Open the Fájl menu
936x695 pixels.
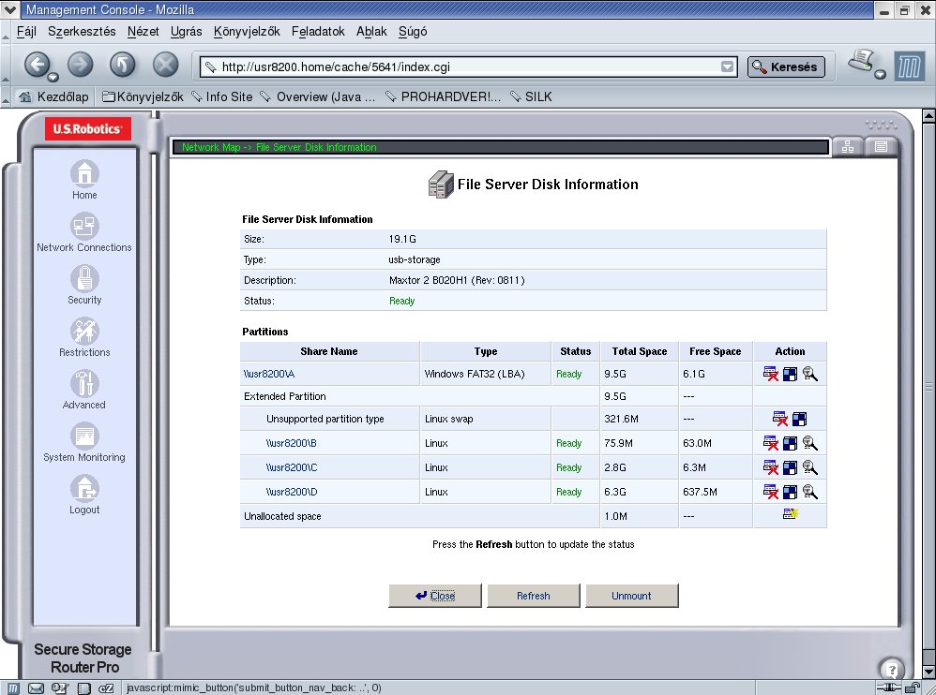tap(26, 32)
